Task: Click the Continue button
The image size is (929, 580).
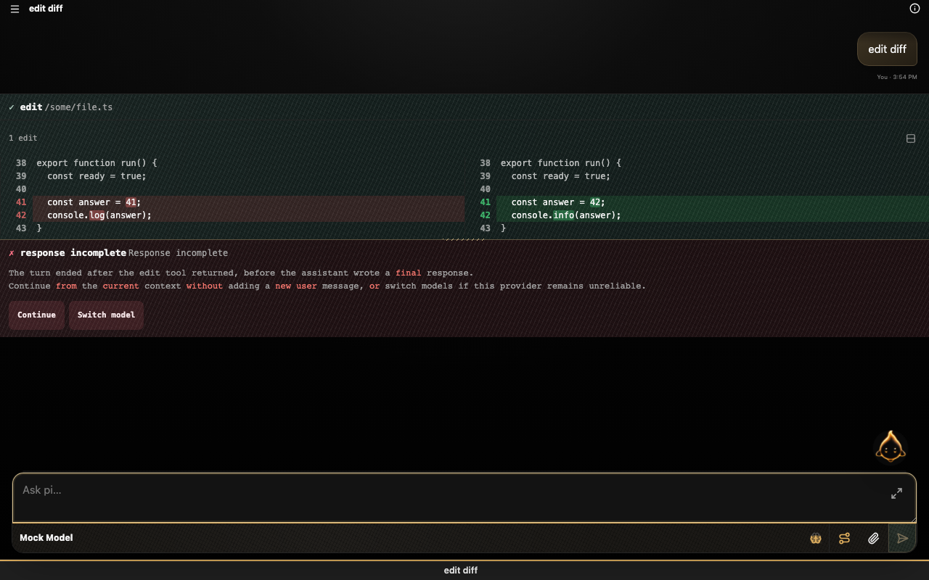Action: click(x=36, y=315)
